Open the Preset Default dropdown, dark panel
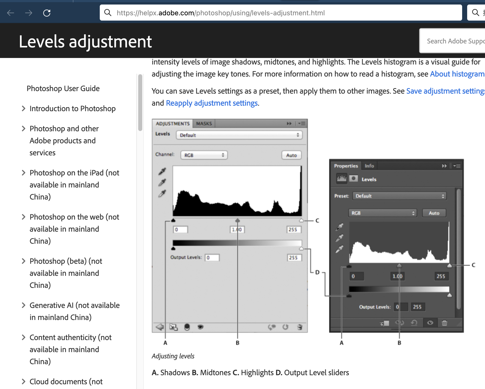 coord(399,196)
